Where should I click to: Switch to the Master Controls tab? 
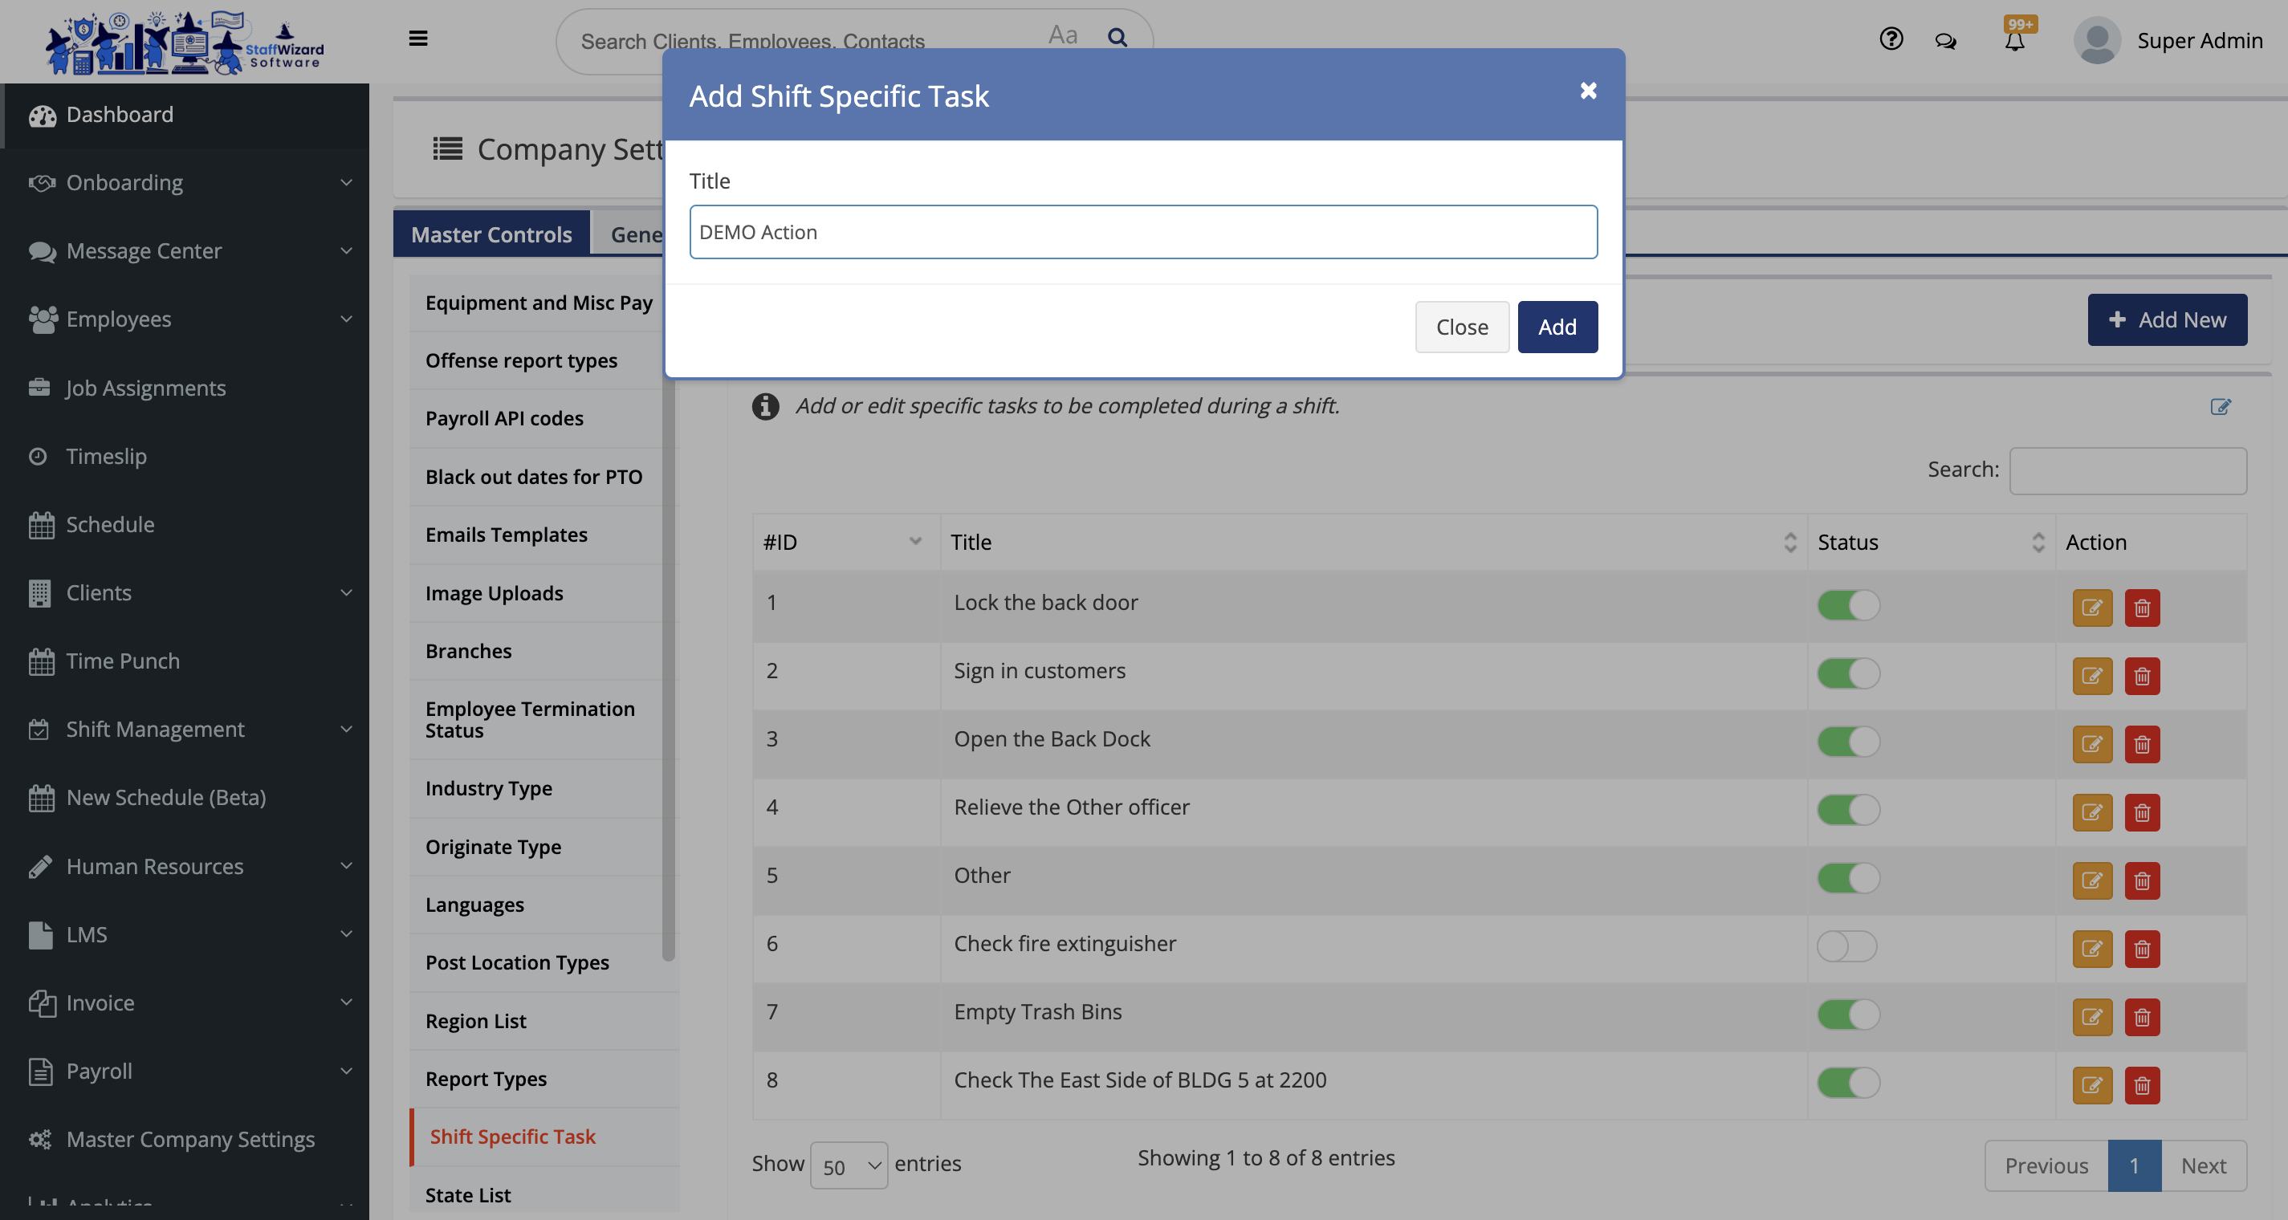[491, 234]
